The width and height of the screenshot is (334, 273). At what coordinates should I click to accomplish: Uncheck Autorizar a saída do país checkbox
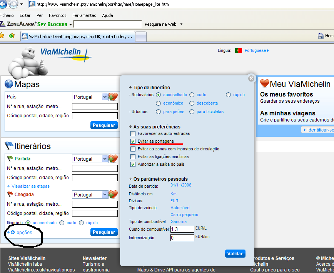coord(133,164)
